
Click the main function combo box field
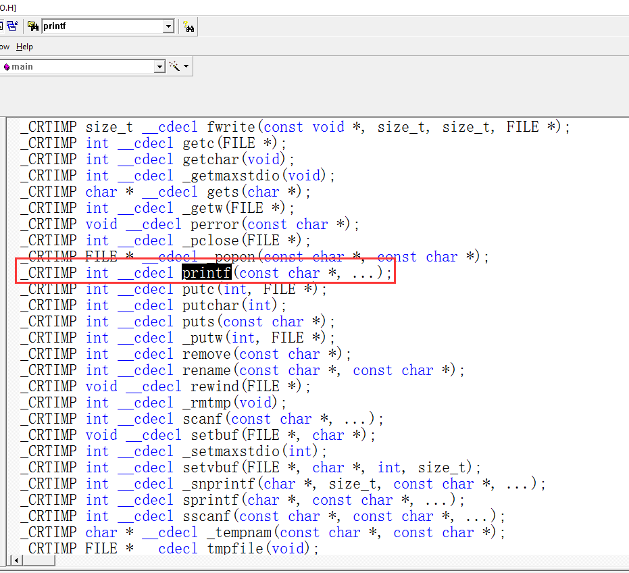(x=81, y=66)
